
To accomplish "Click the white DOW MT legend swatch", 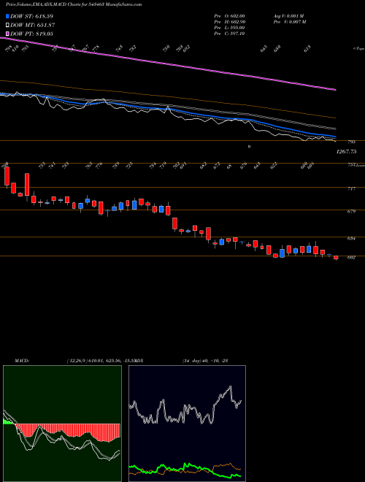I will coord(7,25).
